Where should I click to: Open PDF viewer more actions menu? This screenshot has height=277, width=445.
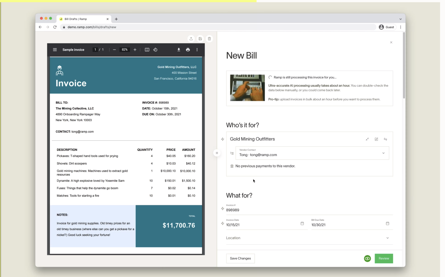(197, 50)
